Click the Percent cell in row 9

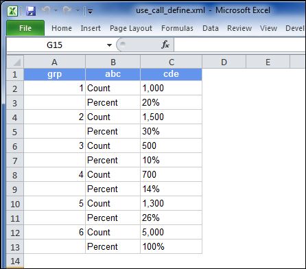[x=113, y=189]
